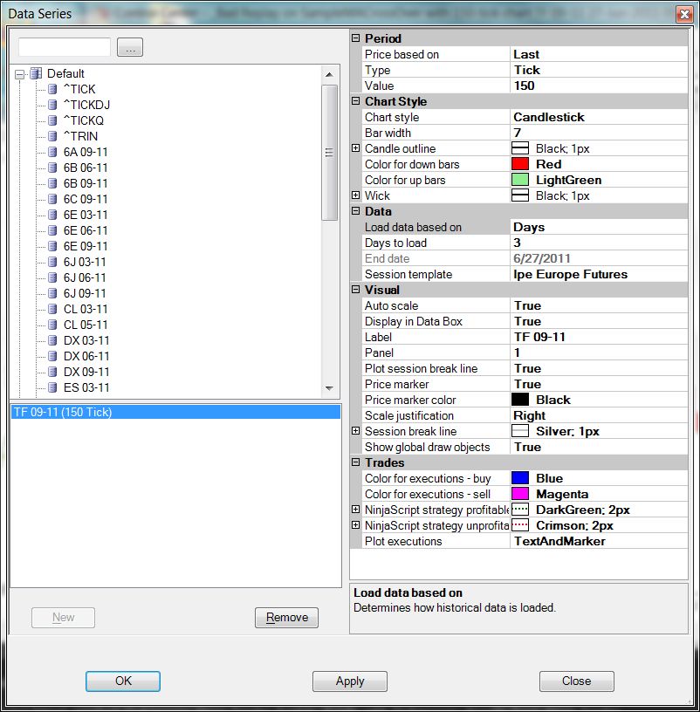The width and height of the screenshot is (700, 712).
Task: Click the Bar width value 7
Action: click(x=599, y=133)
